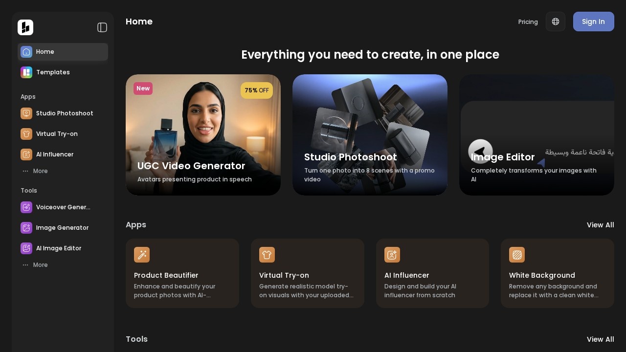Screen dimensions: 626x352
Task: Expand More under the Apps sidebar section
Action: click(x=35, y=171)
